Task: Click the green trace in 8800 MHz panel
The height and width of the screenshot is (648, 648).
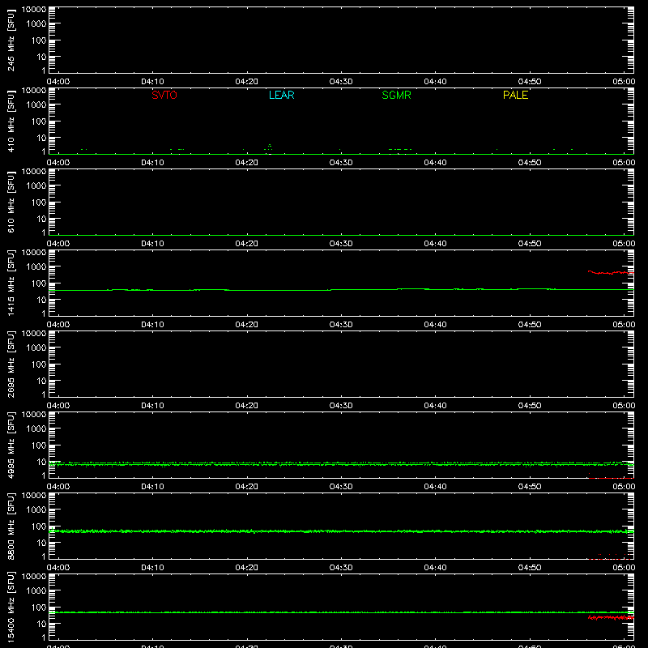Action: click(341, 531)
